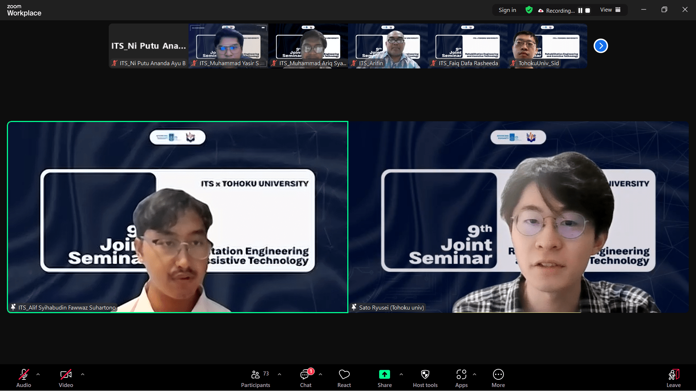Click the encryption shield icon

(x=529, y=10)
